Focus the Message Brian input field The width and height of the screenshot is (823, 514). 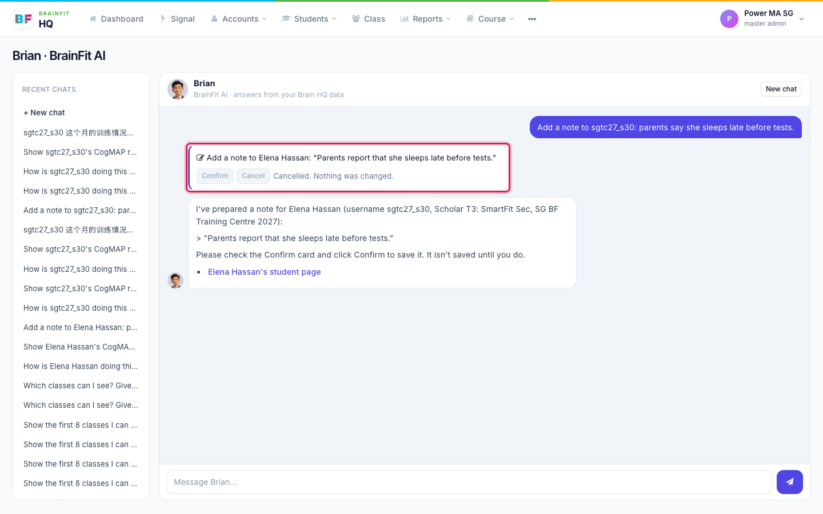[x=469, y=482]
